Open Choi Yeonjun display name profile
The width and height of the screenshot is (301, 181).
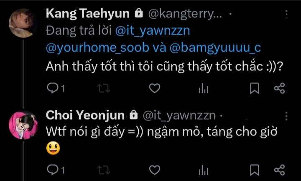pyautogui.click(x=85, y=116)
